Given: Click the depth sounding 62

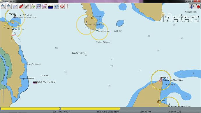Looking at the screenshot, I should pyautogui.click(x=182, y=38).
